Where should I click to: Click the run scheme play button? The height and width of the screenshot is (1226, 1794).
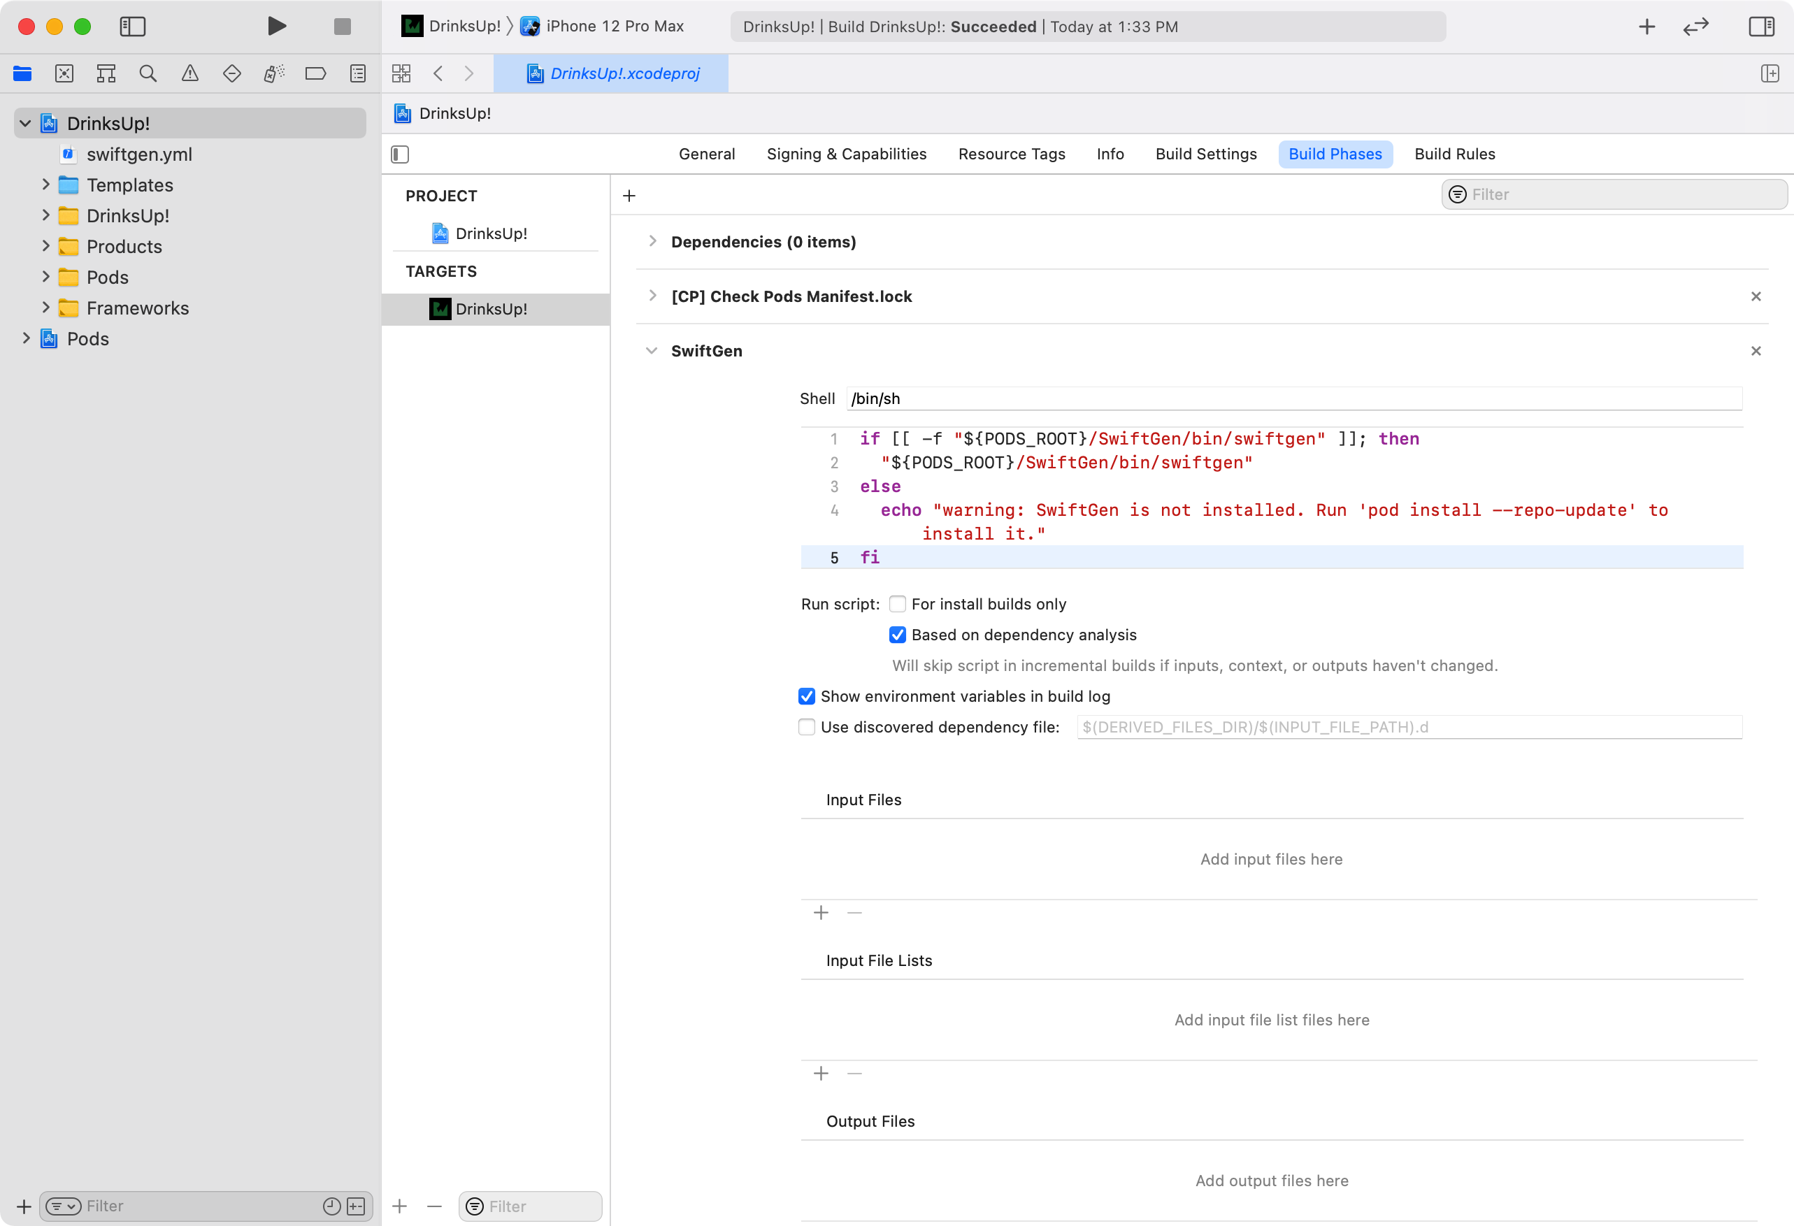277,26
